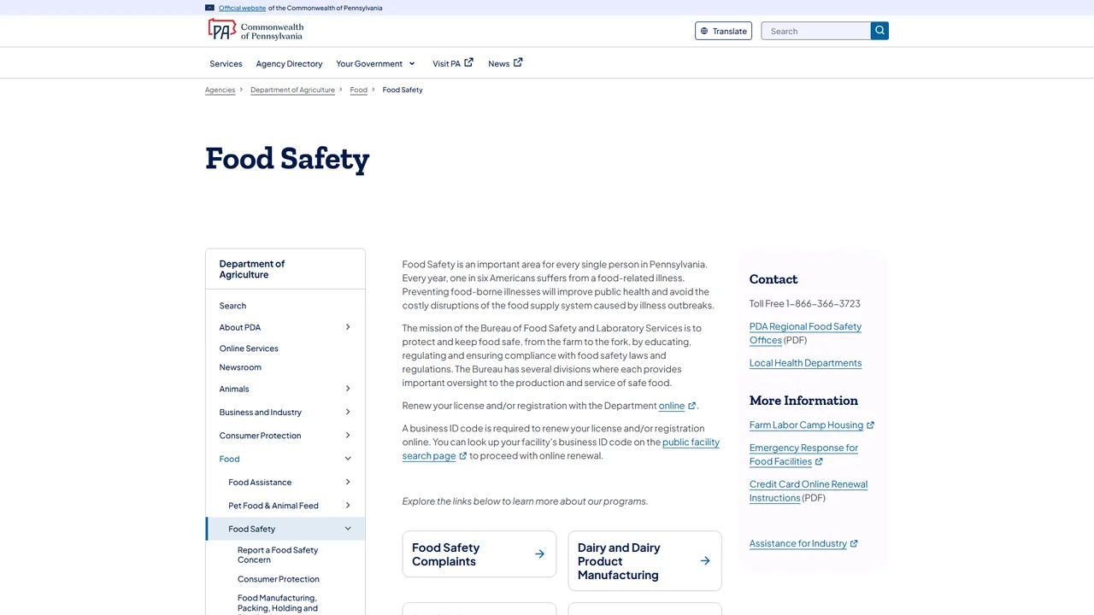The height and width of the screenshot is (615, 1094).
Task: Open Credit Card Online Renewal Instructions link
Action: (x=809, y=491)
